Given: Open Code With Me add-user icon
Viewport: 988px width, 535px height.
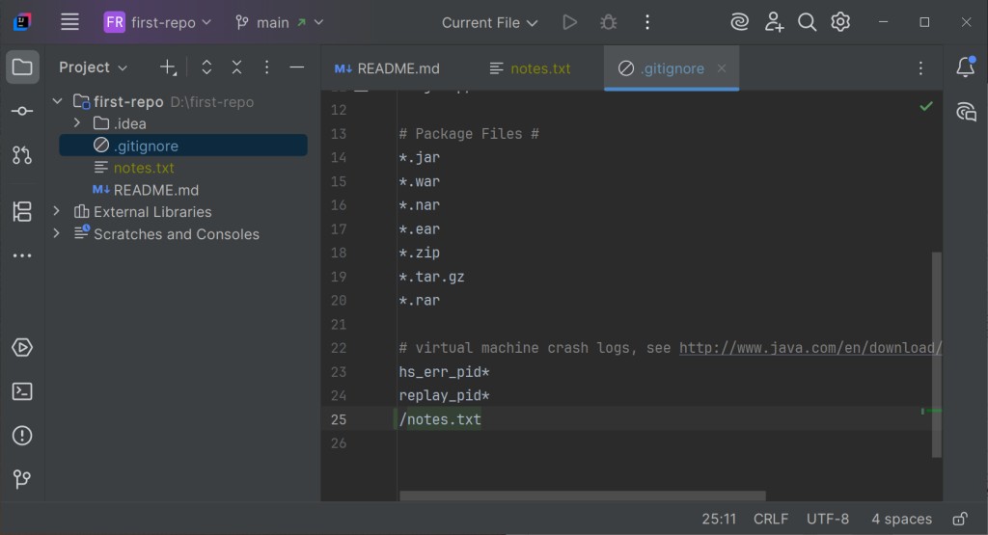Looking at the screenshot, I should [x=774, y=23].
